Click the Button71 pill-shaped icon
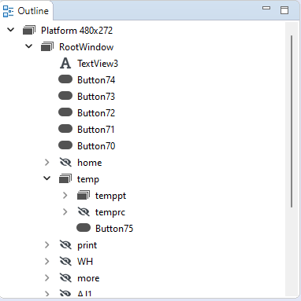This screenshot has height=301, width=301. (65, 129)
